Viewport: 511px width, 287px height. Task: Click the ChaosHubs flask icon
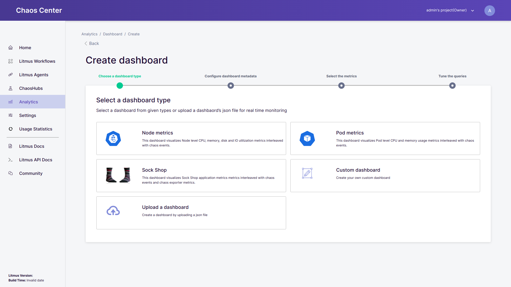click(11, 88)
